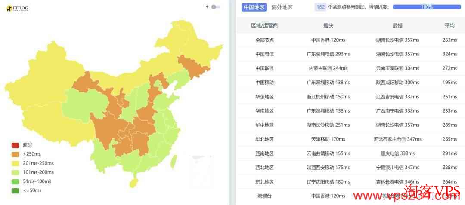Click the 101ms-200ms legend color box
This screenshot has height=205, width=465.
coord(15,172)
